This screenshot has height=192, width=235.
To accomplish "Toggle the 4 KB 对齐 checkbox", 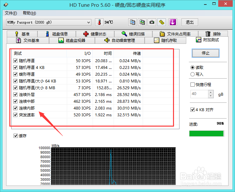I will point(192,110).
